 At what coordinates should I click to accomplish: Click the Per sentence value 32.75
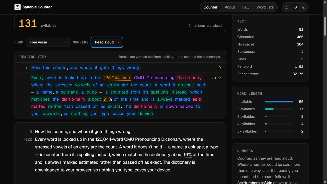(298, 74)
